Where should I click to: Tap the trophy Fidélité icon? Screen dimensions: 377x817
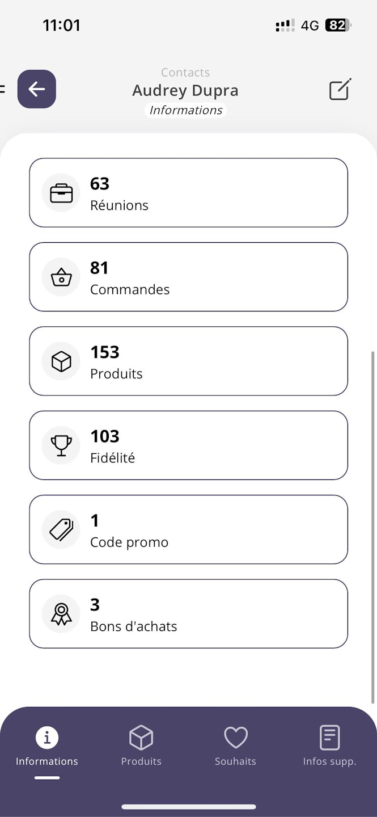tap(61, 445)
